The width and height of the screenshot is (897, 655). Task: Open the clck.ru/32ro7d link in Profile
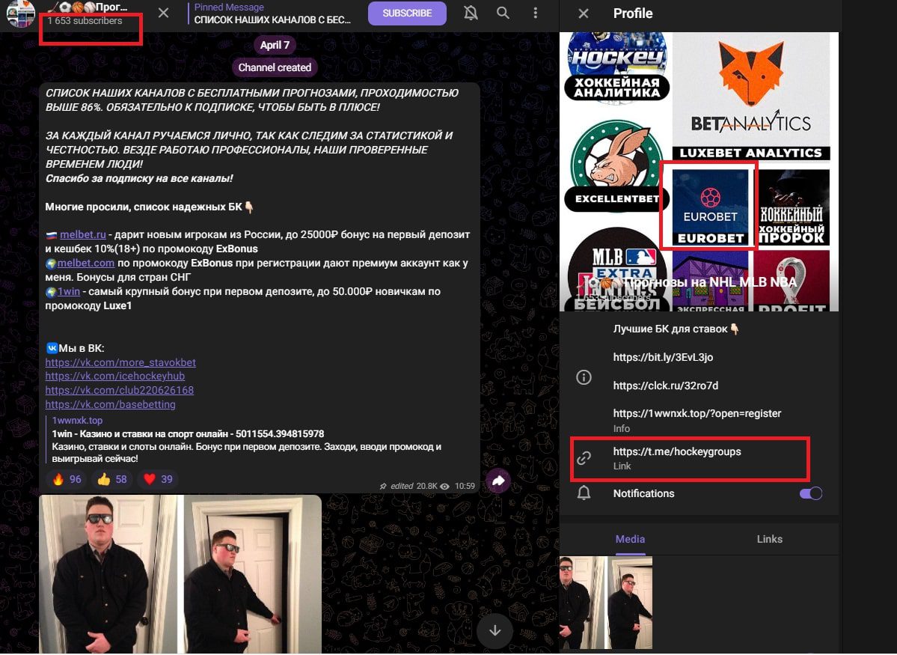(666, 386)
